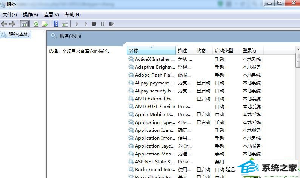
Task: Sort by the 描述 column header
Action: coord(185,50)
